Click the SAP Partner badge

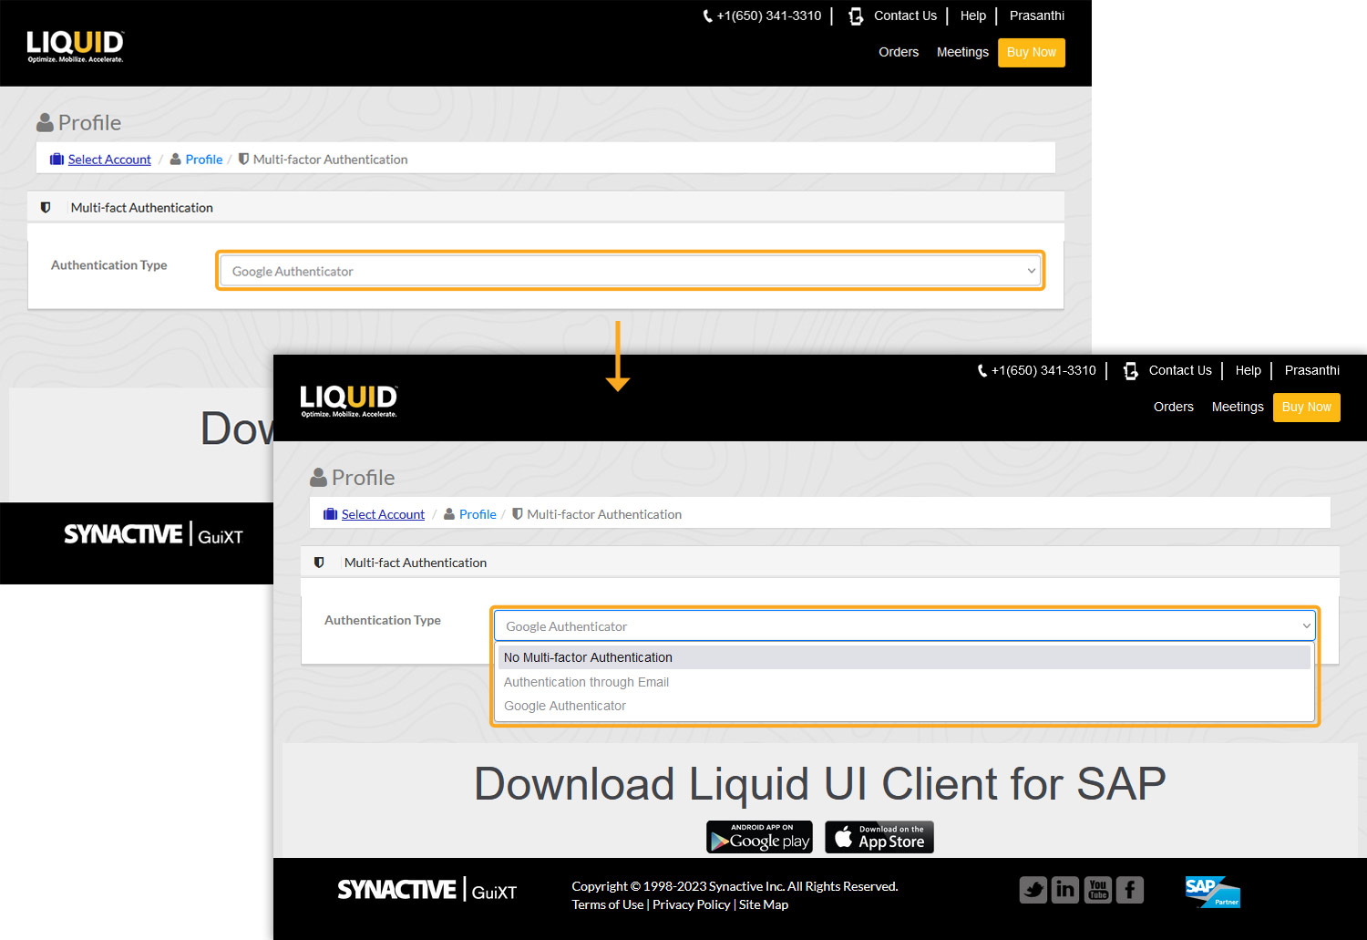pyautogui.click(x=1212, y=892)
